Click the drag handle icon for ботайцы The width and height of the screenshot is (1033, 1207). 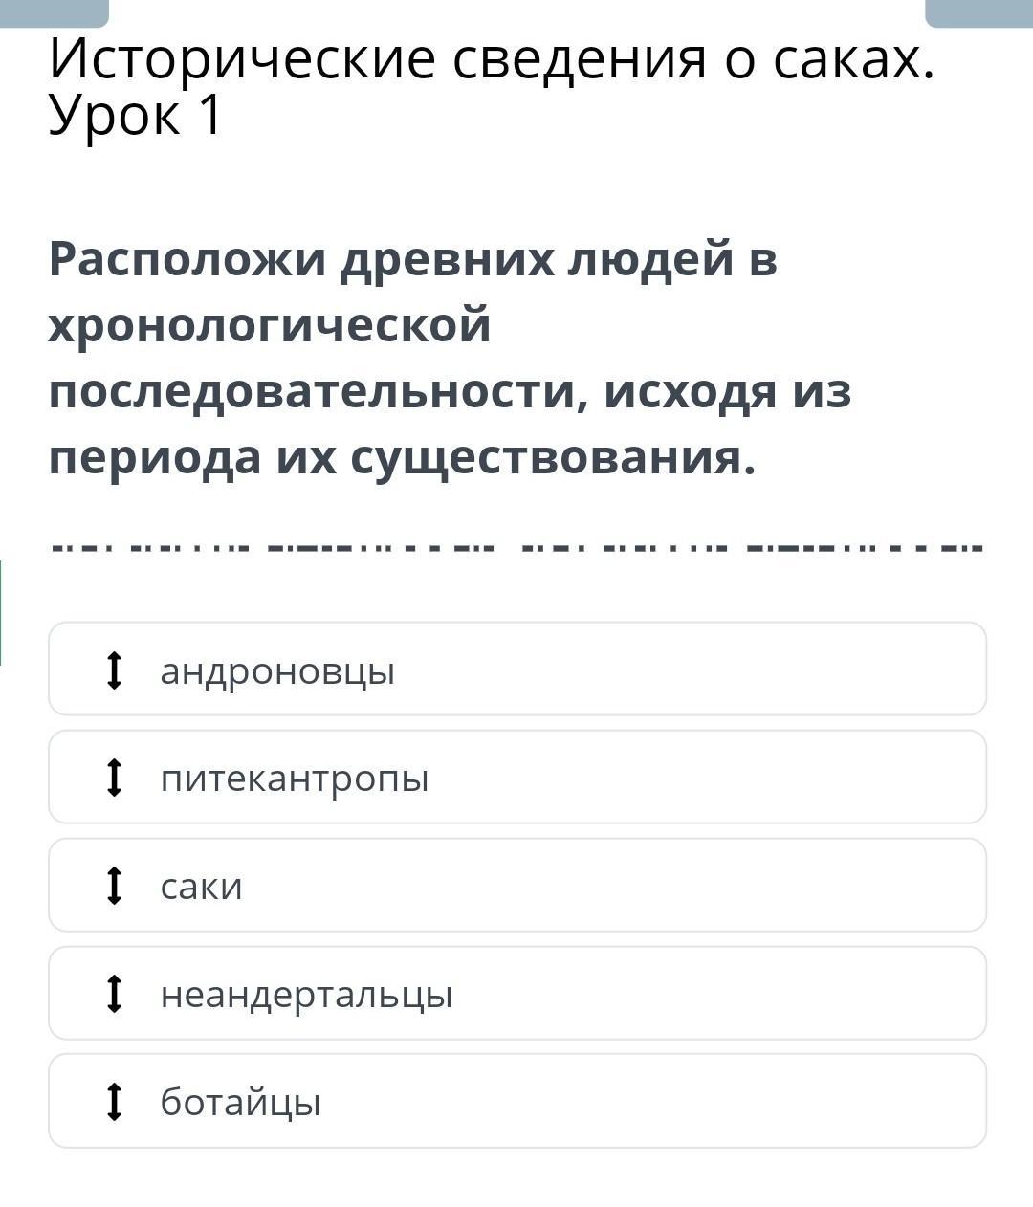point(115,1102)
